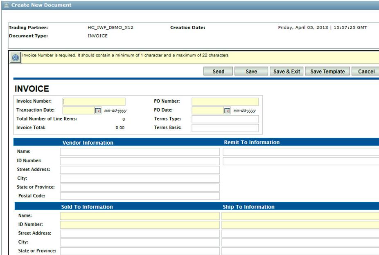Click the Save button

251,72
